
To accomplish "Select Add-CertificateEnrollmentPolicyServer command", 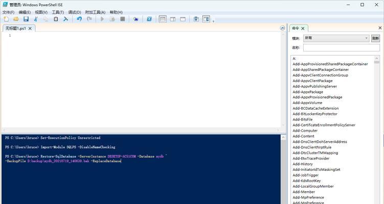I will (x=324, y=125).
